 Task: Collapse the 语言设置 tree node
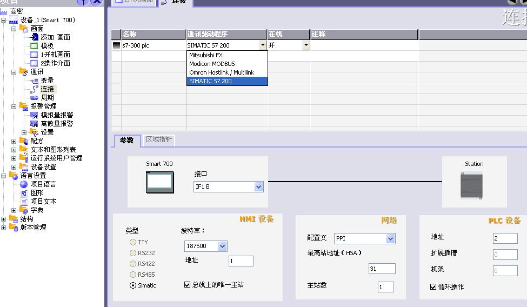[x=3, y=176]
